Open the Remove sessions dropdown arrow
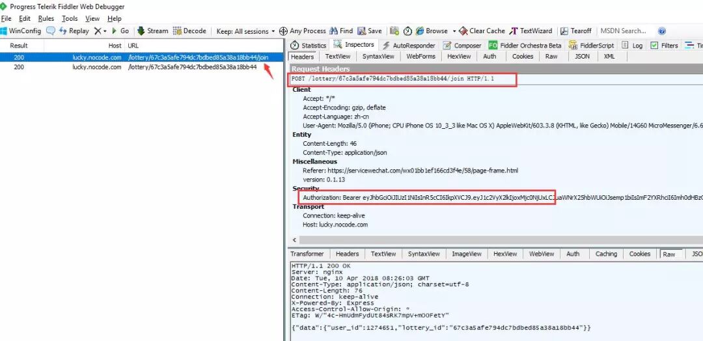The width and height of the screenshot is (703, 341). (x=105, y=31)
